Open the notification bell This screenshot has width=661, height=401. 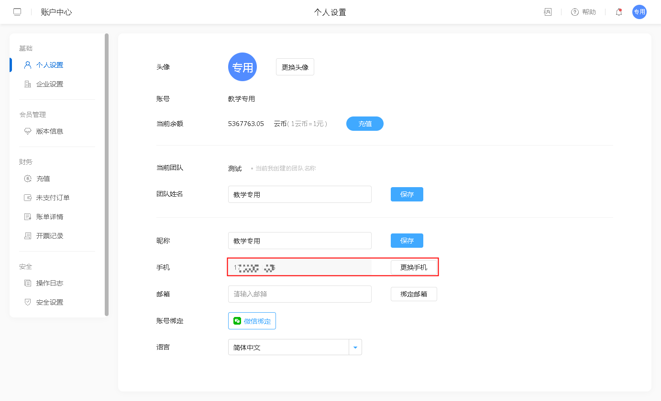619,12
